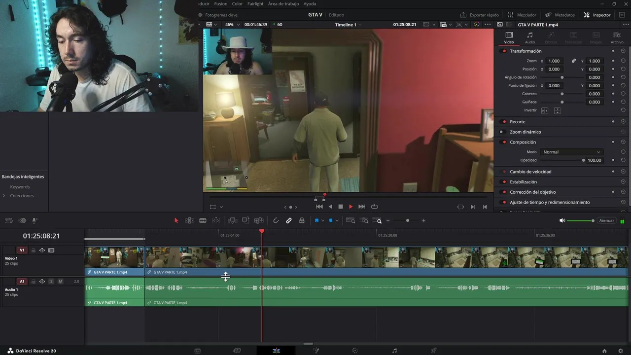Viewport: 631px width, 355px height.
Task: Open the Fairlight menu
Action: pyautogui.click(x=255, y=3)
